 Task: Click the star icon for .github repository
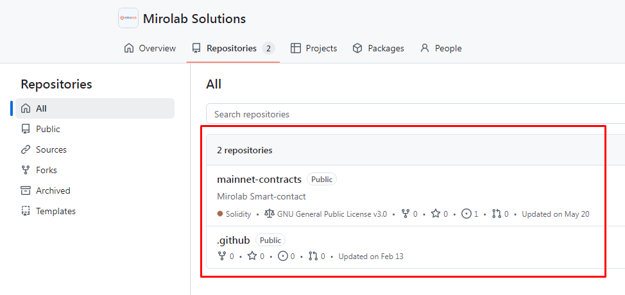point(252,257)
